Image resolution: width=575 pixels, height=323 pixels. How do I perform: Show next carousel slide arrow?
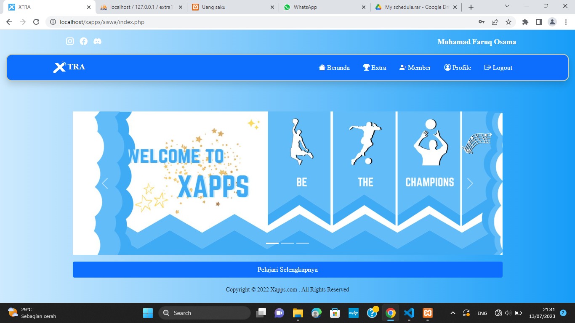(470, 183)
